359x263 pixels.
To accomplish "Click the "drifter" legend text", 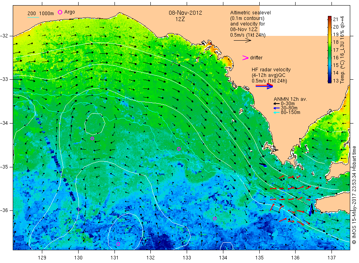I will pyautogui.click(x=256, y=58).
